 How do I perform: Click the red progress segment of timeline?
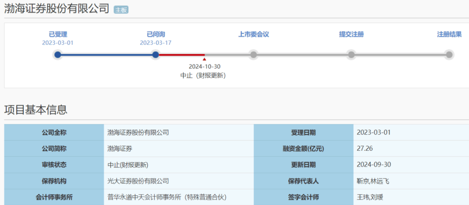[x=182, y=55]
